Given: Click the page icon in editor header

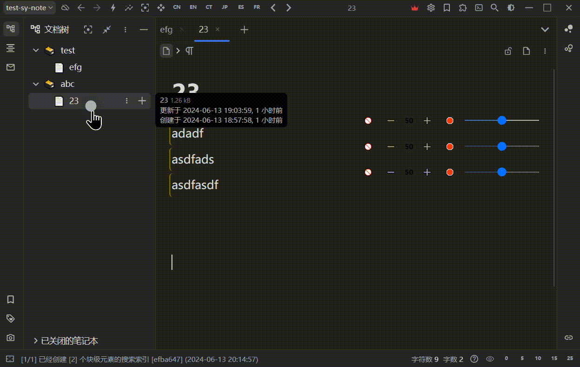Looking at the screenshot, I should [527, 51].
